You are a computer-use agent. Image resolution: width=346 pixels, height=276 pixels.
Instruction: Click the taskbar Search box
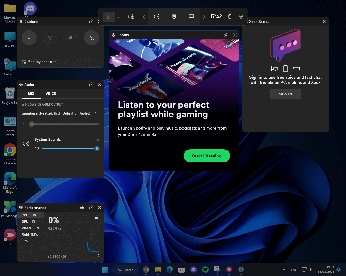pyautogui.click(x=126, y=270)
